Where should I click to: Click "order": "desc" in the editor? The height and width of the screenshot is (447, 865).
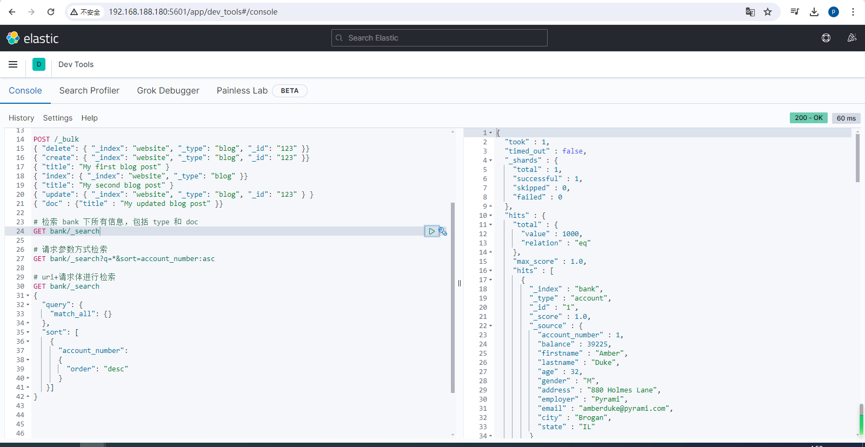click(97, 369)
